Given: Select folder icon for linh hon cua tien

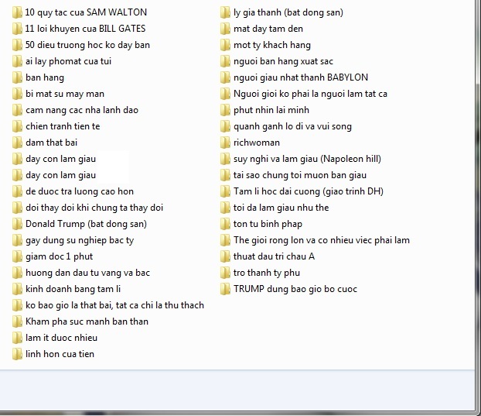Looking at the screenshot, I should coord(17,354).
